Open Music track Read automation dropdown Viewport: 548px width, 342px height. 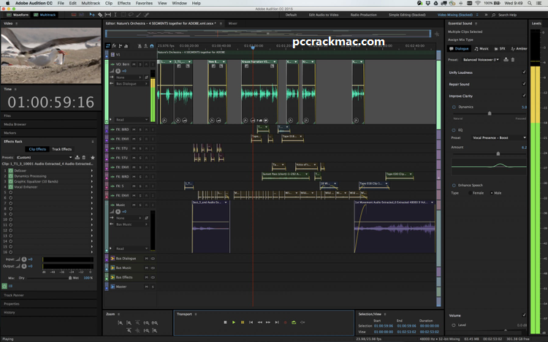coord(132,248)
